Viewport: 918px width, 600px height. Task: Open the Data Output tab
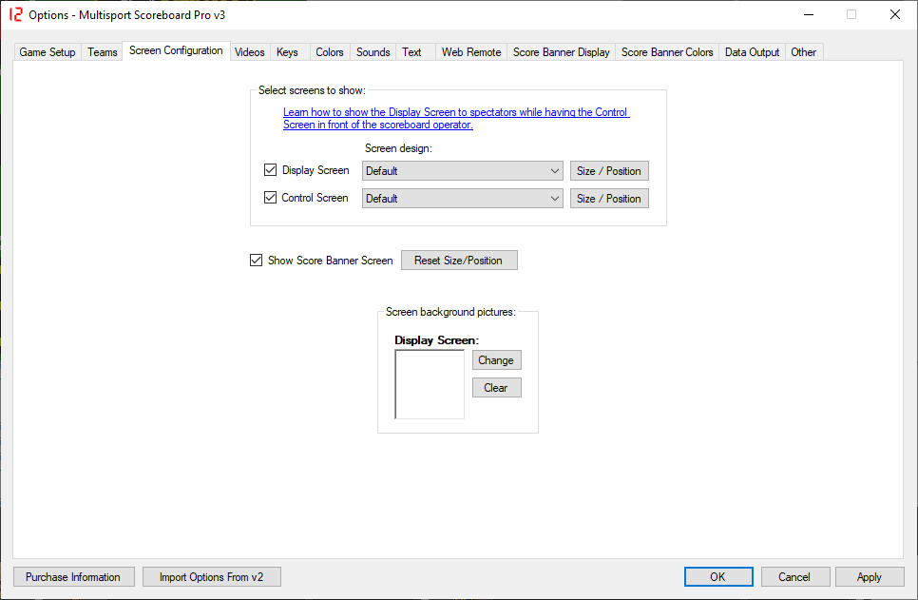pos(752,52)
